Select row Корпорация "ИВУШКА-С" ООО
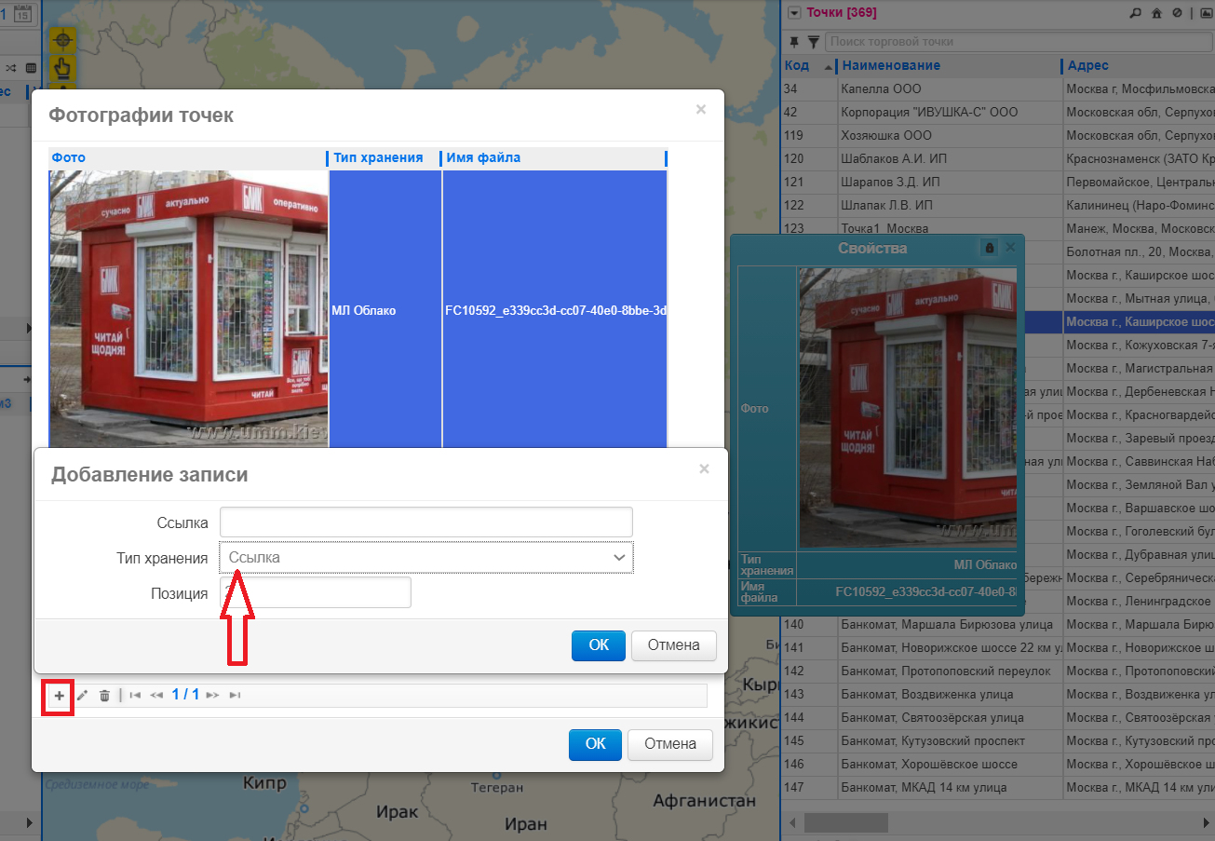The width and height of the screenshot is (1215, 841). pyautogui.click(x=998, y=112)
